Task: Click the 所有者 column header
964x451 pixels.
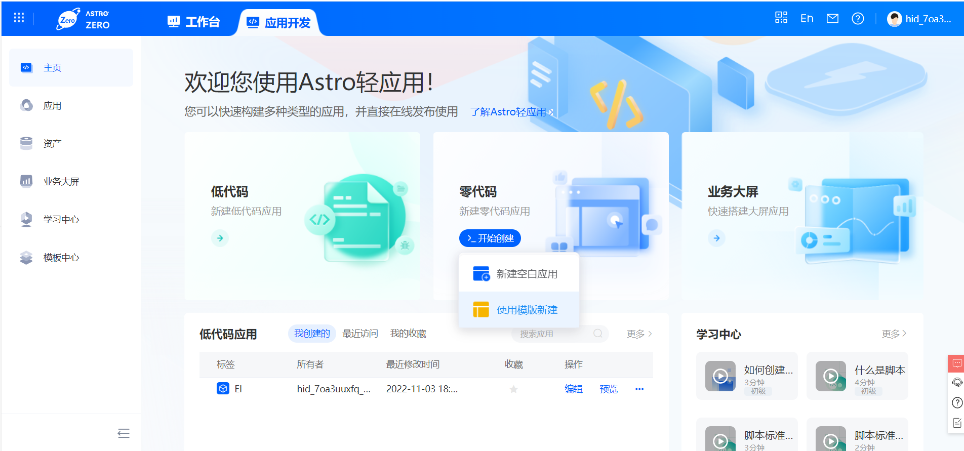Action: tap(310, 364)
